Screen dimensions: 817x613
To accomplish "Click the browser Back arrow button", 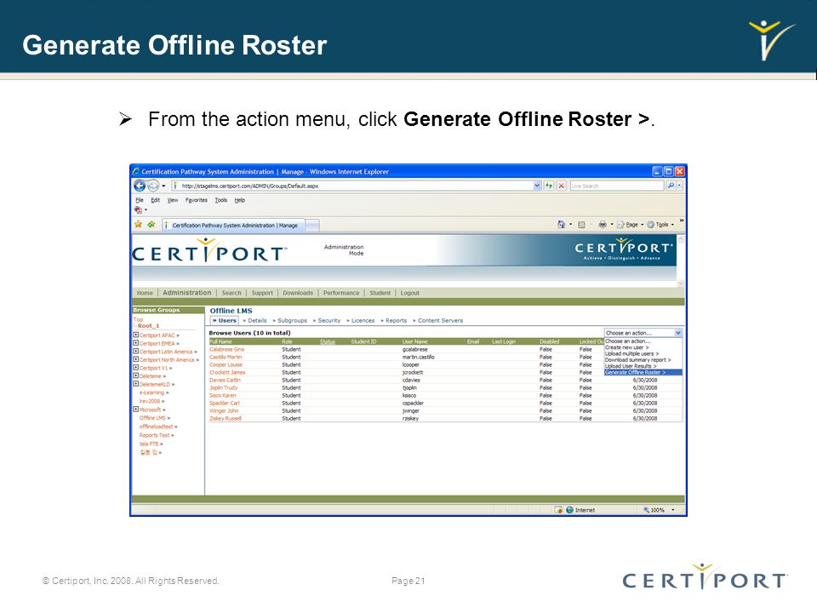I will tap(140, 186).
